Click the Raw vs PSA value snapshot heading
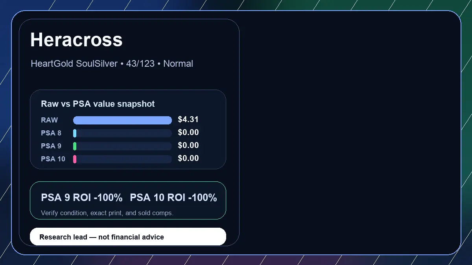This screenshot has width=472, height=265. pyautogui.click(x=98, y=104)
